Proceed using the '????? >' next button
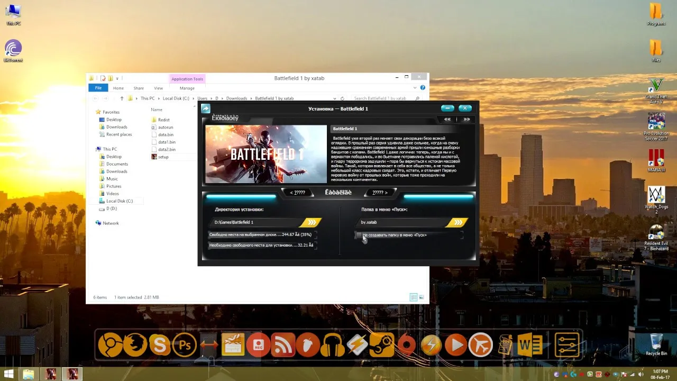The height and width of the screenshot is (381, 677). point(380,193)
